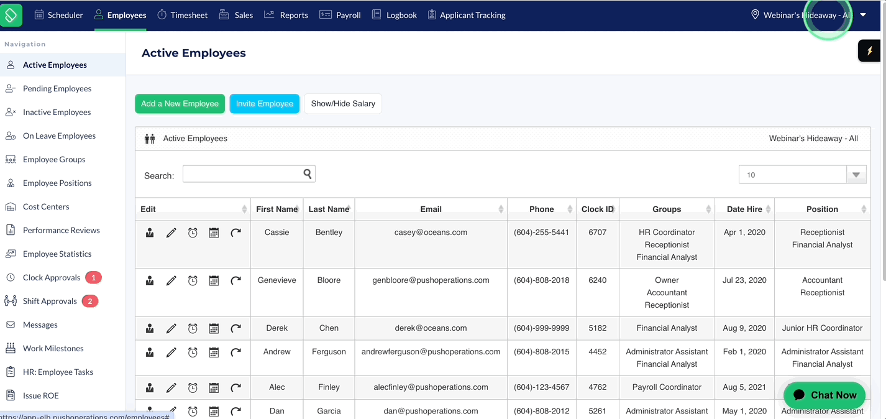Screen dimensions: 886x419
Task: Click the curved arrow icon in Derek's row
Action: point(235,328)
